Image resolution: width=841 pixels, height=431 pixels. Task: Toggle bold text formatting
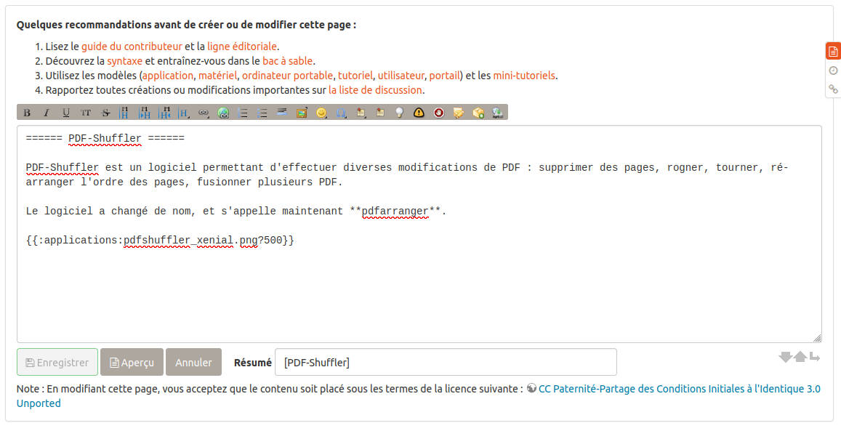tap(27, 113)
